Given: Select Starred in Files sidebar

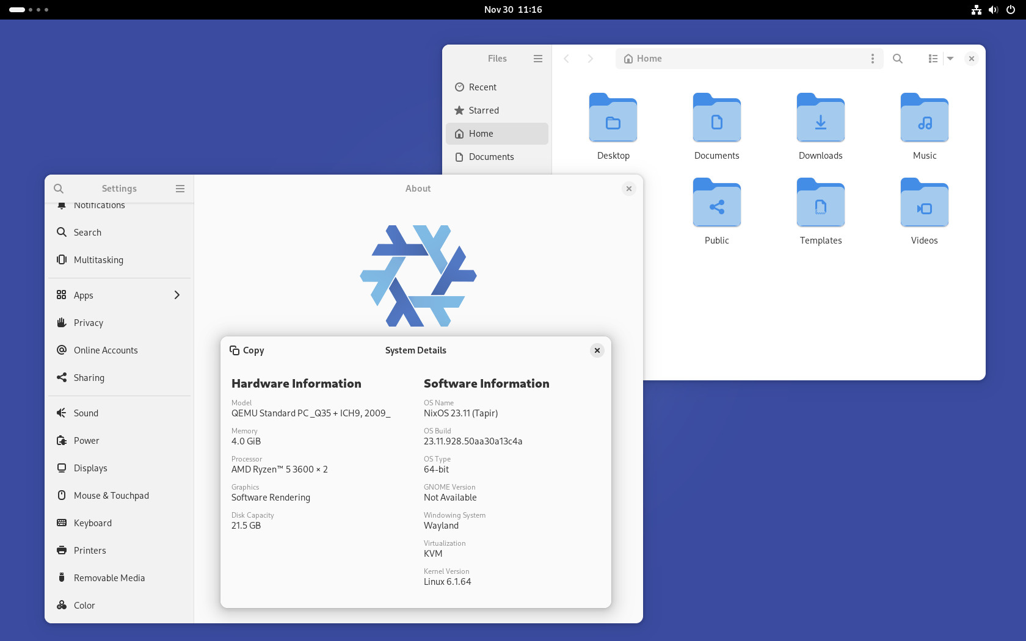Looking at the screenshot, I should [497, 110].
